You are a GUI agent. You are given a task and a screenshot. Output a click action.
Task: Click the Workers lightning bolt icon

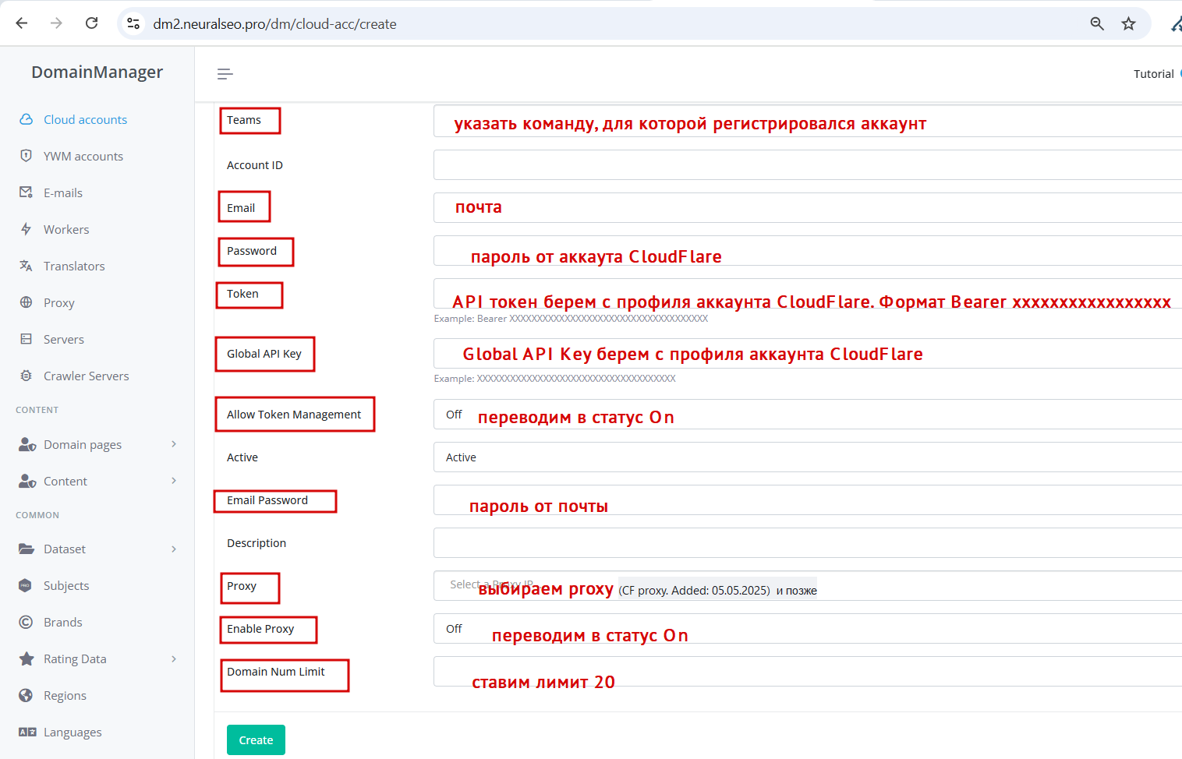(27, 229)
